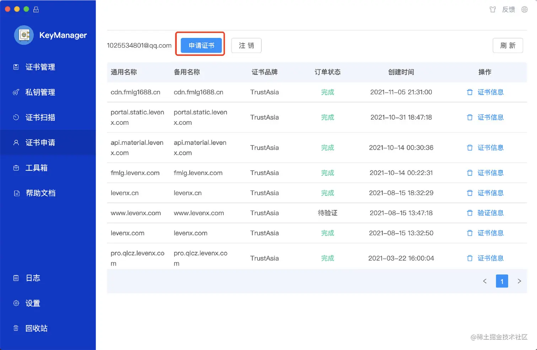Open 设置 in the sidebar
537x350 pixels.
48,303
